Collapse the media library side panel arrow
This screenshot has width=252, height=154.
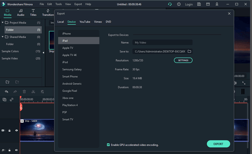pos(43,52)
